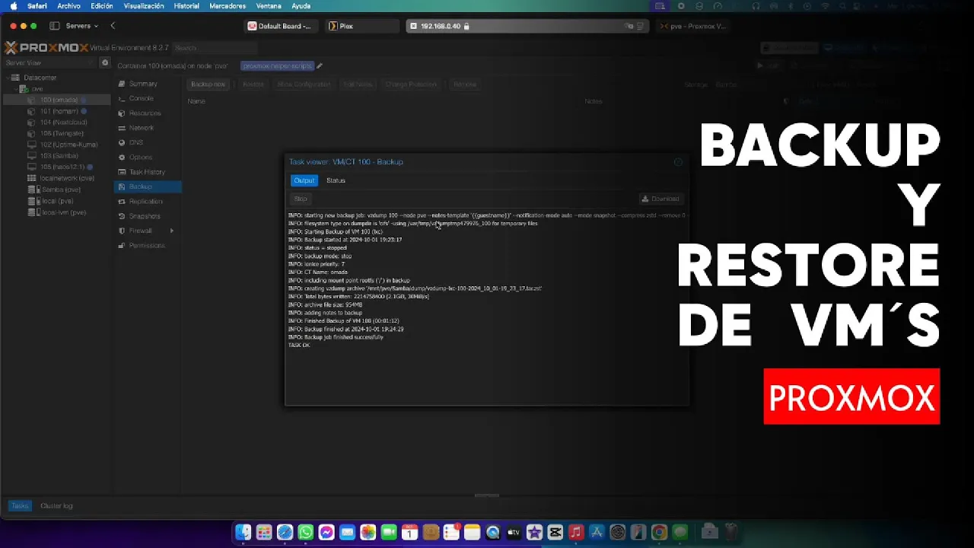Click the Download button in Task viewer

[660, 199]
